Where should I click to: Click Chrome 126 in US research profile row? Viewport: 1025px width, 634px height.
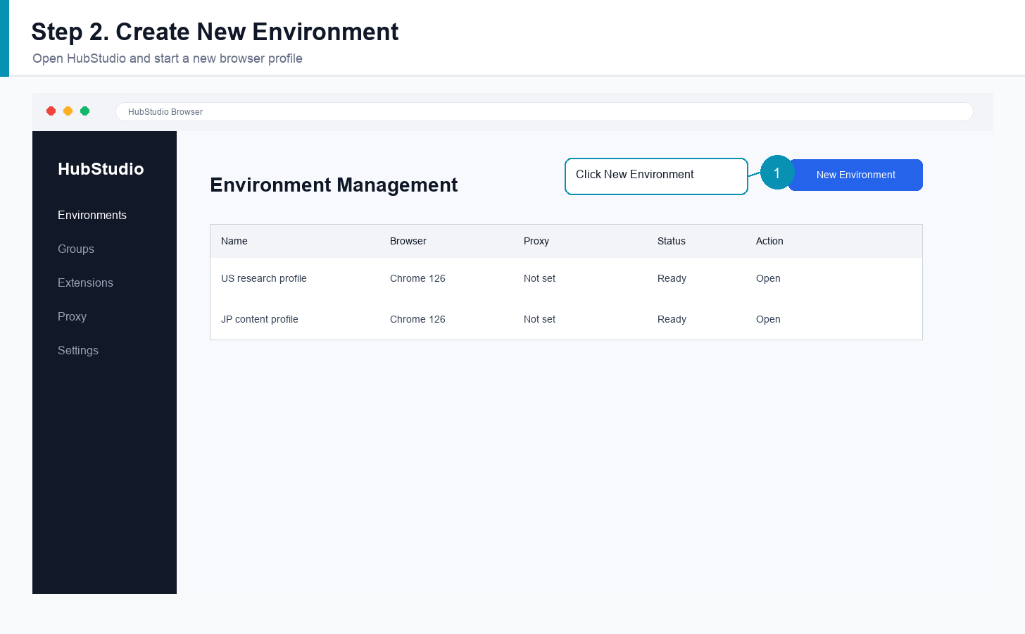pos(417,278)
